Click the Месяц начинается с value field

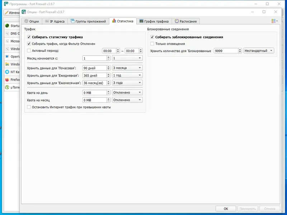(94, 58)
